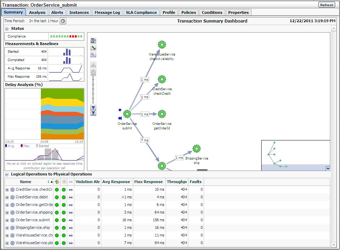
Task: View the SLA Compliance tab
Action: pyautogui.click(x=142, y=12)
